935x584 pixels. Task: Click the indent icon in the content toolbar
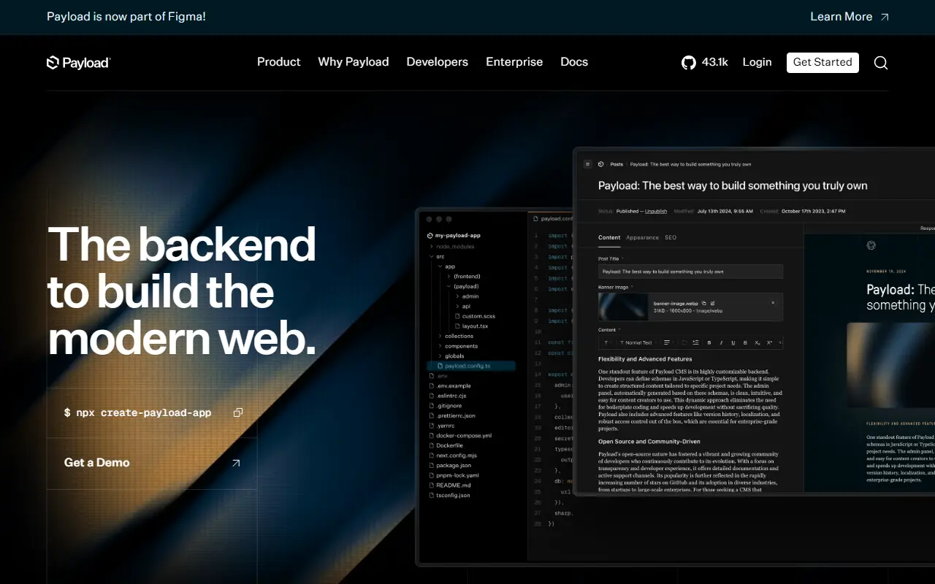pos(695,342)
